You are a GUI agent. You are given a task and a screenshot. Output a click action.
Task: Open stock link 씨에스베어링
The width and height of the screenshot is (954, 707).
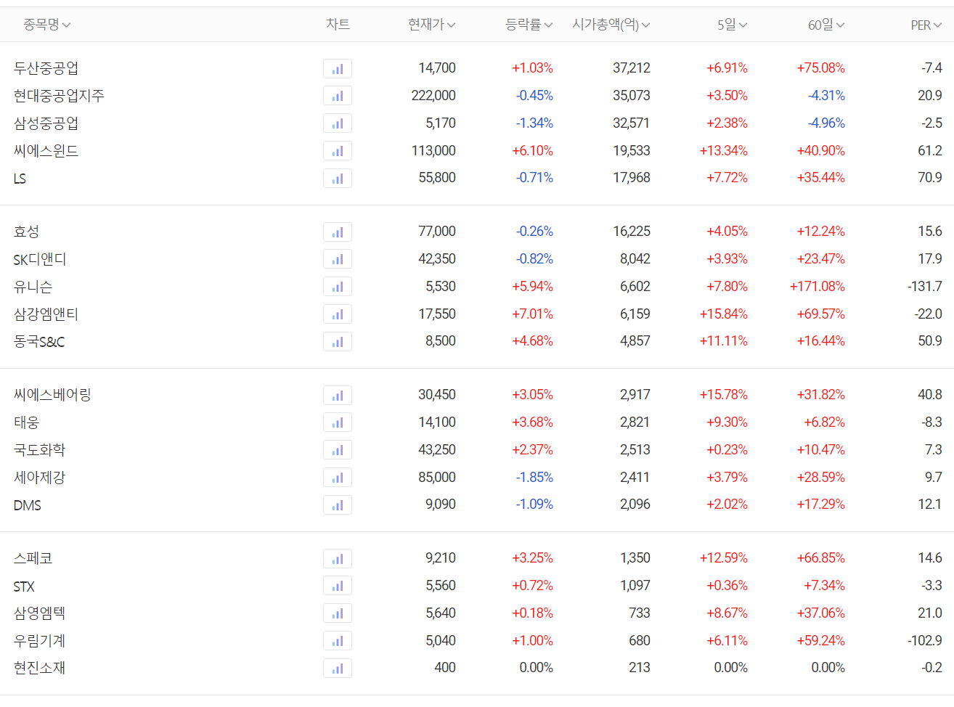tap(52, 395)
